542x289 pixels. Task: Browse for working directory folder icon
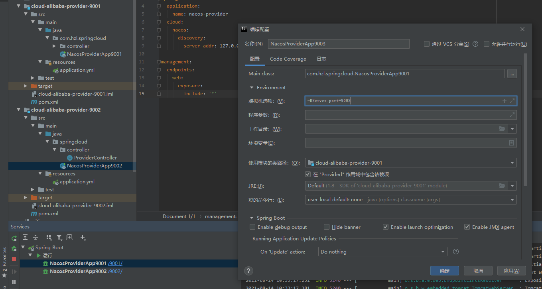point(502,129)
